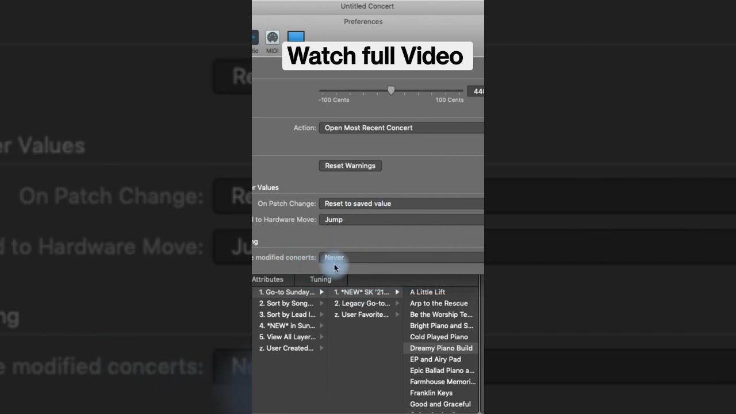Click arrow beside 1. Go-to Sunday
This screenshot has width=736, height=414.
(x=321, y=292)
